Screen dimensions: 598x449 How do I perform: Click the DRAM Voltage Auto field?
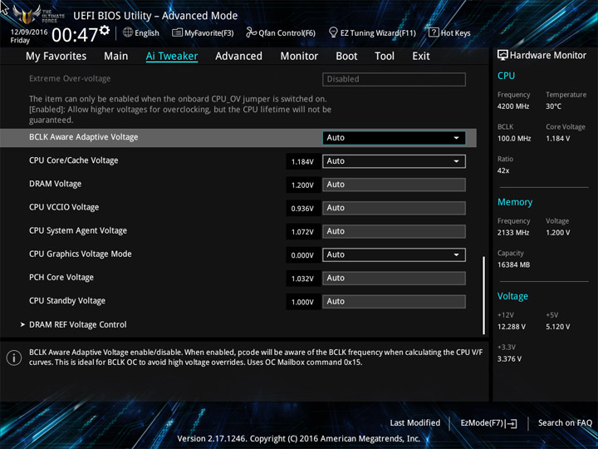(x=394, y=185)
